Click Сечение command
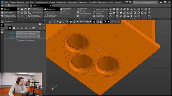 81,16
